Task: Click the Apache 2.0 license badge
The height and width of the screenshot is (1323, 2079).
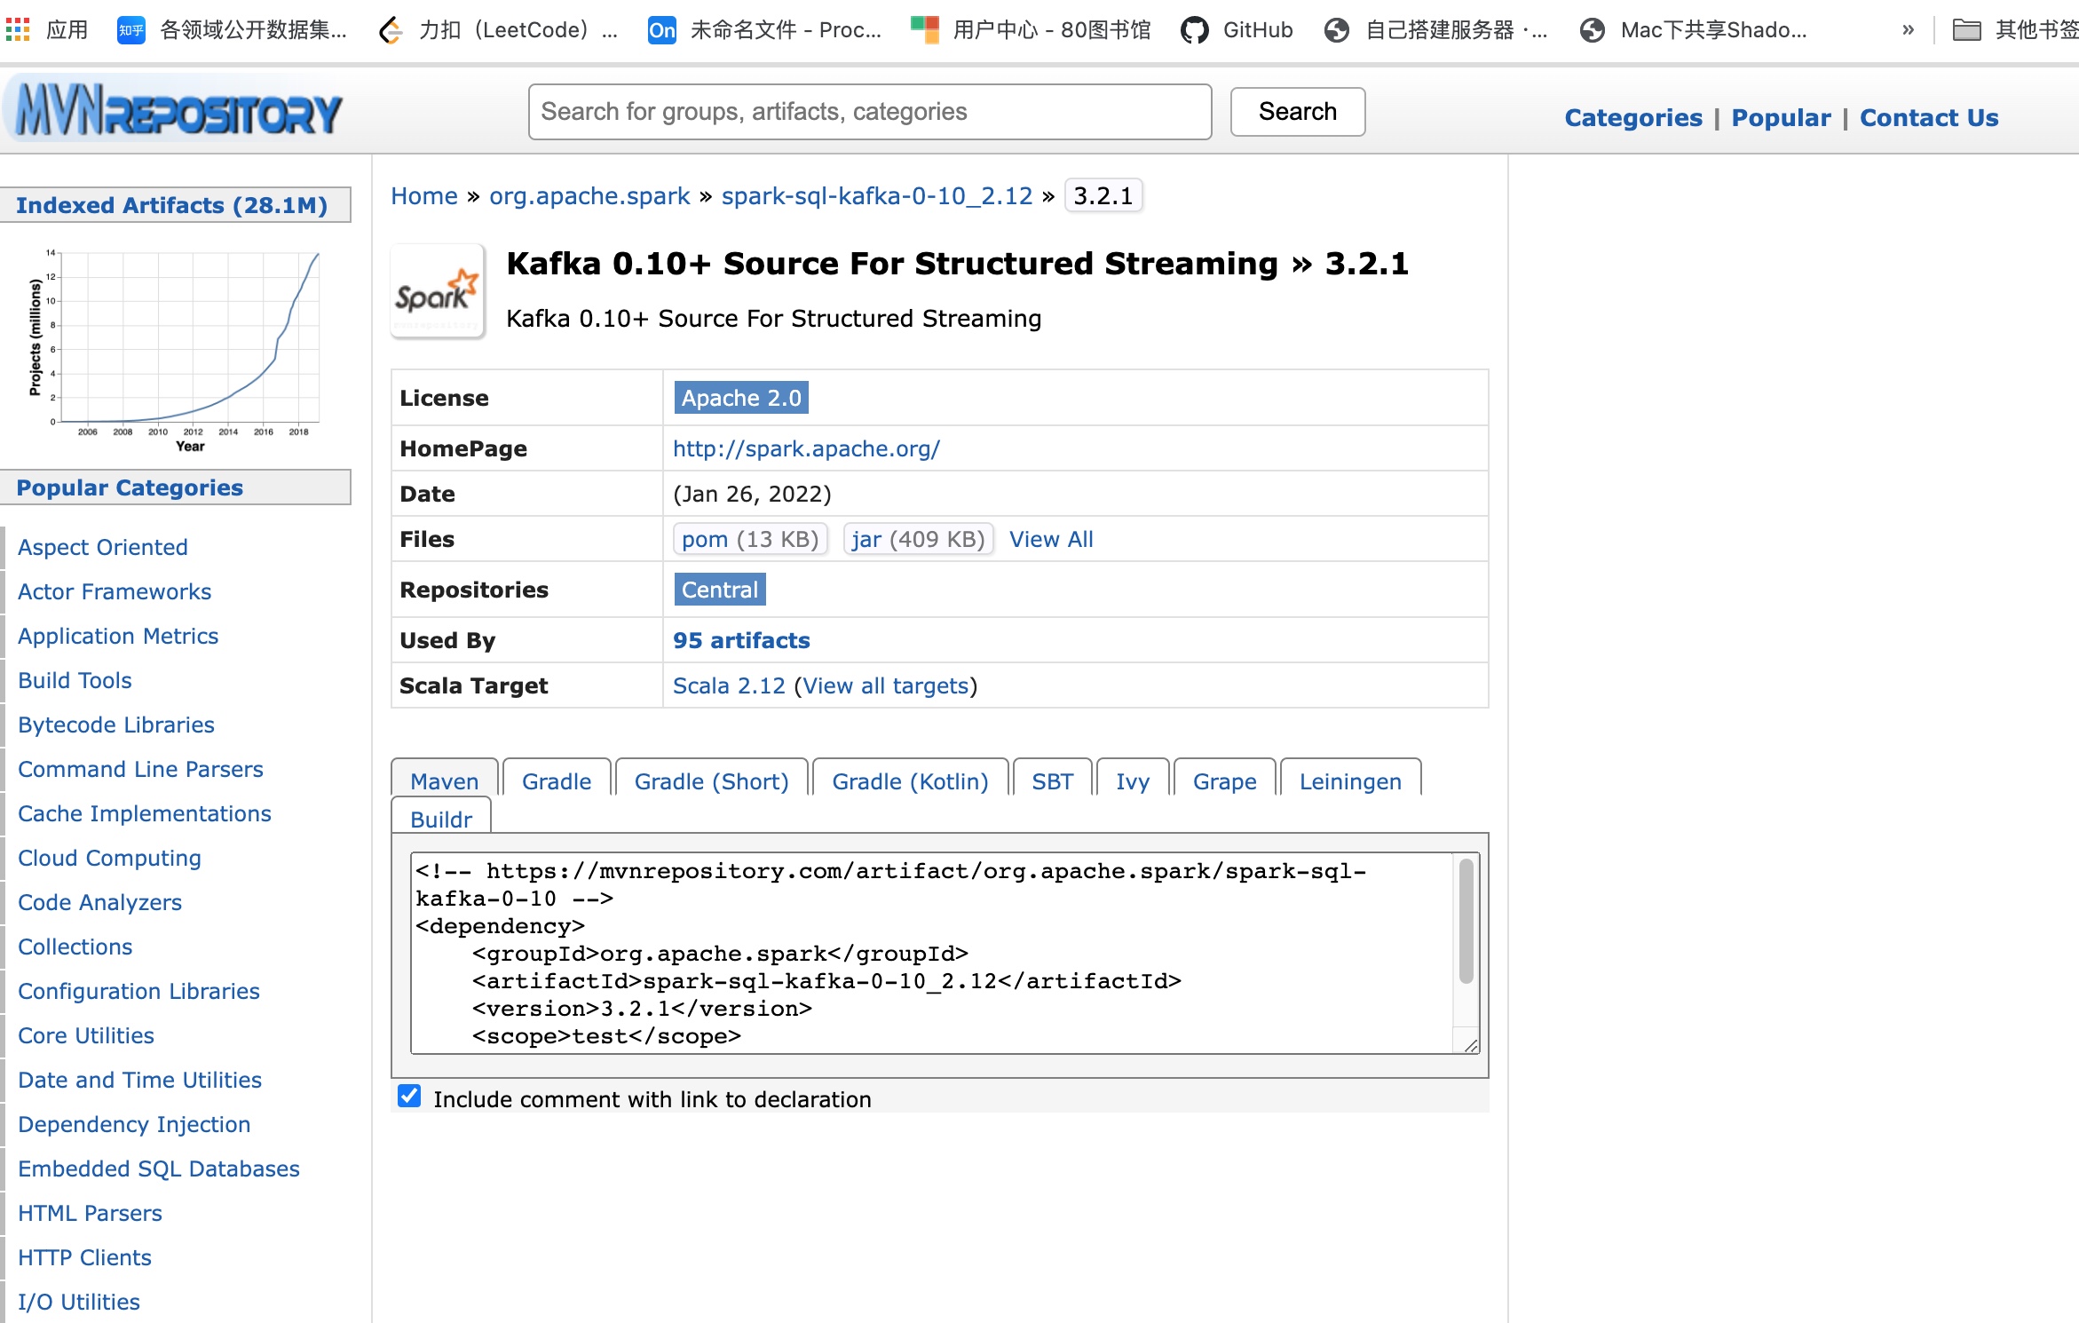Action: [x=741, y=398]
